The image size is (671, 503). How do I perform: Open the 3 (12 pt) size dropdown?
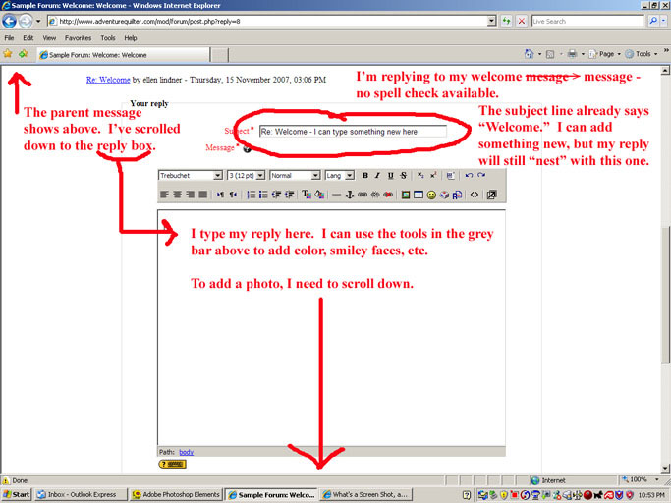pos(260,176)
